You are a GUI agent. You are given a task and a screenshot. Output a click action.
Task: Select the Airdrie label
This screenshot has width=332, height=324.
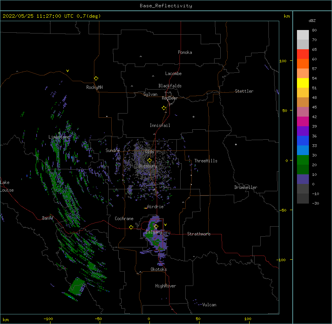tap(155, 207)
